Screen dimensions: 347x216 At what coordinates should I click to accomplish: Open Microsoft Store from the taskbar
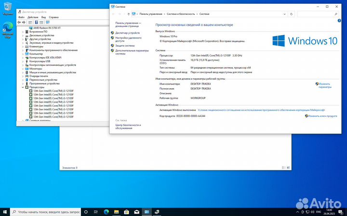(x=127, y=212)
